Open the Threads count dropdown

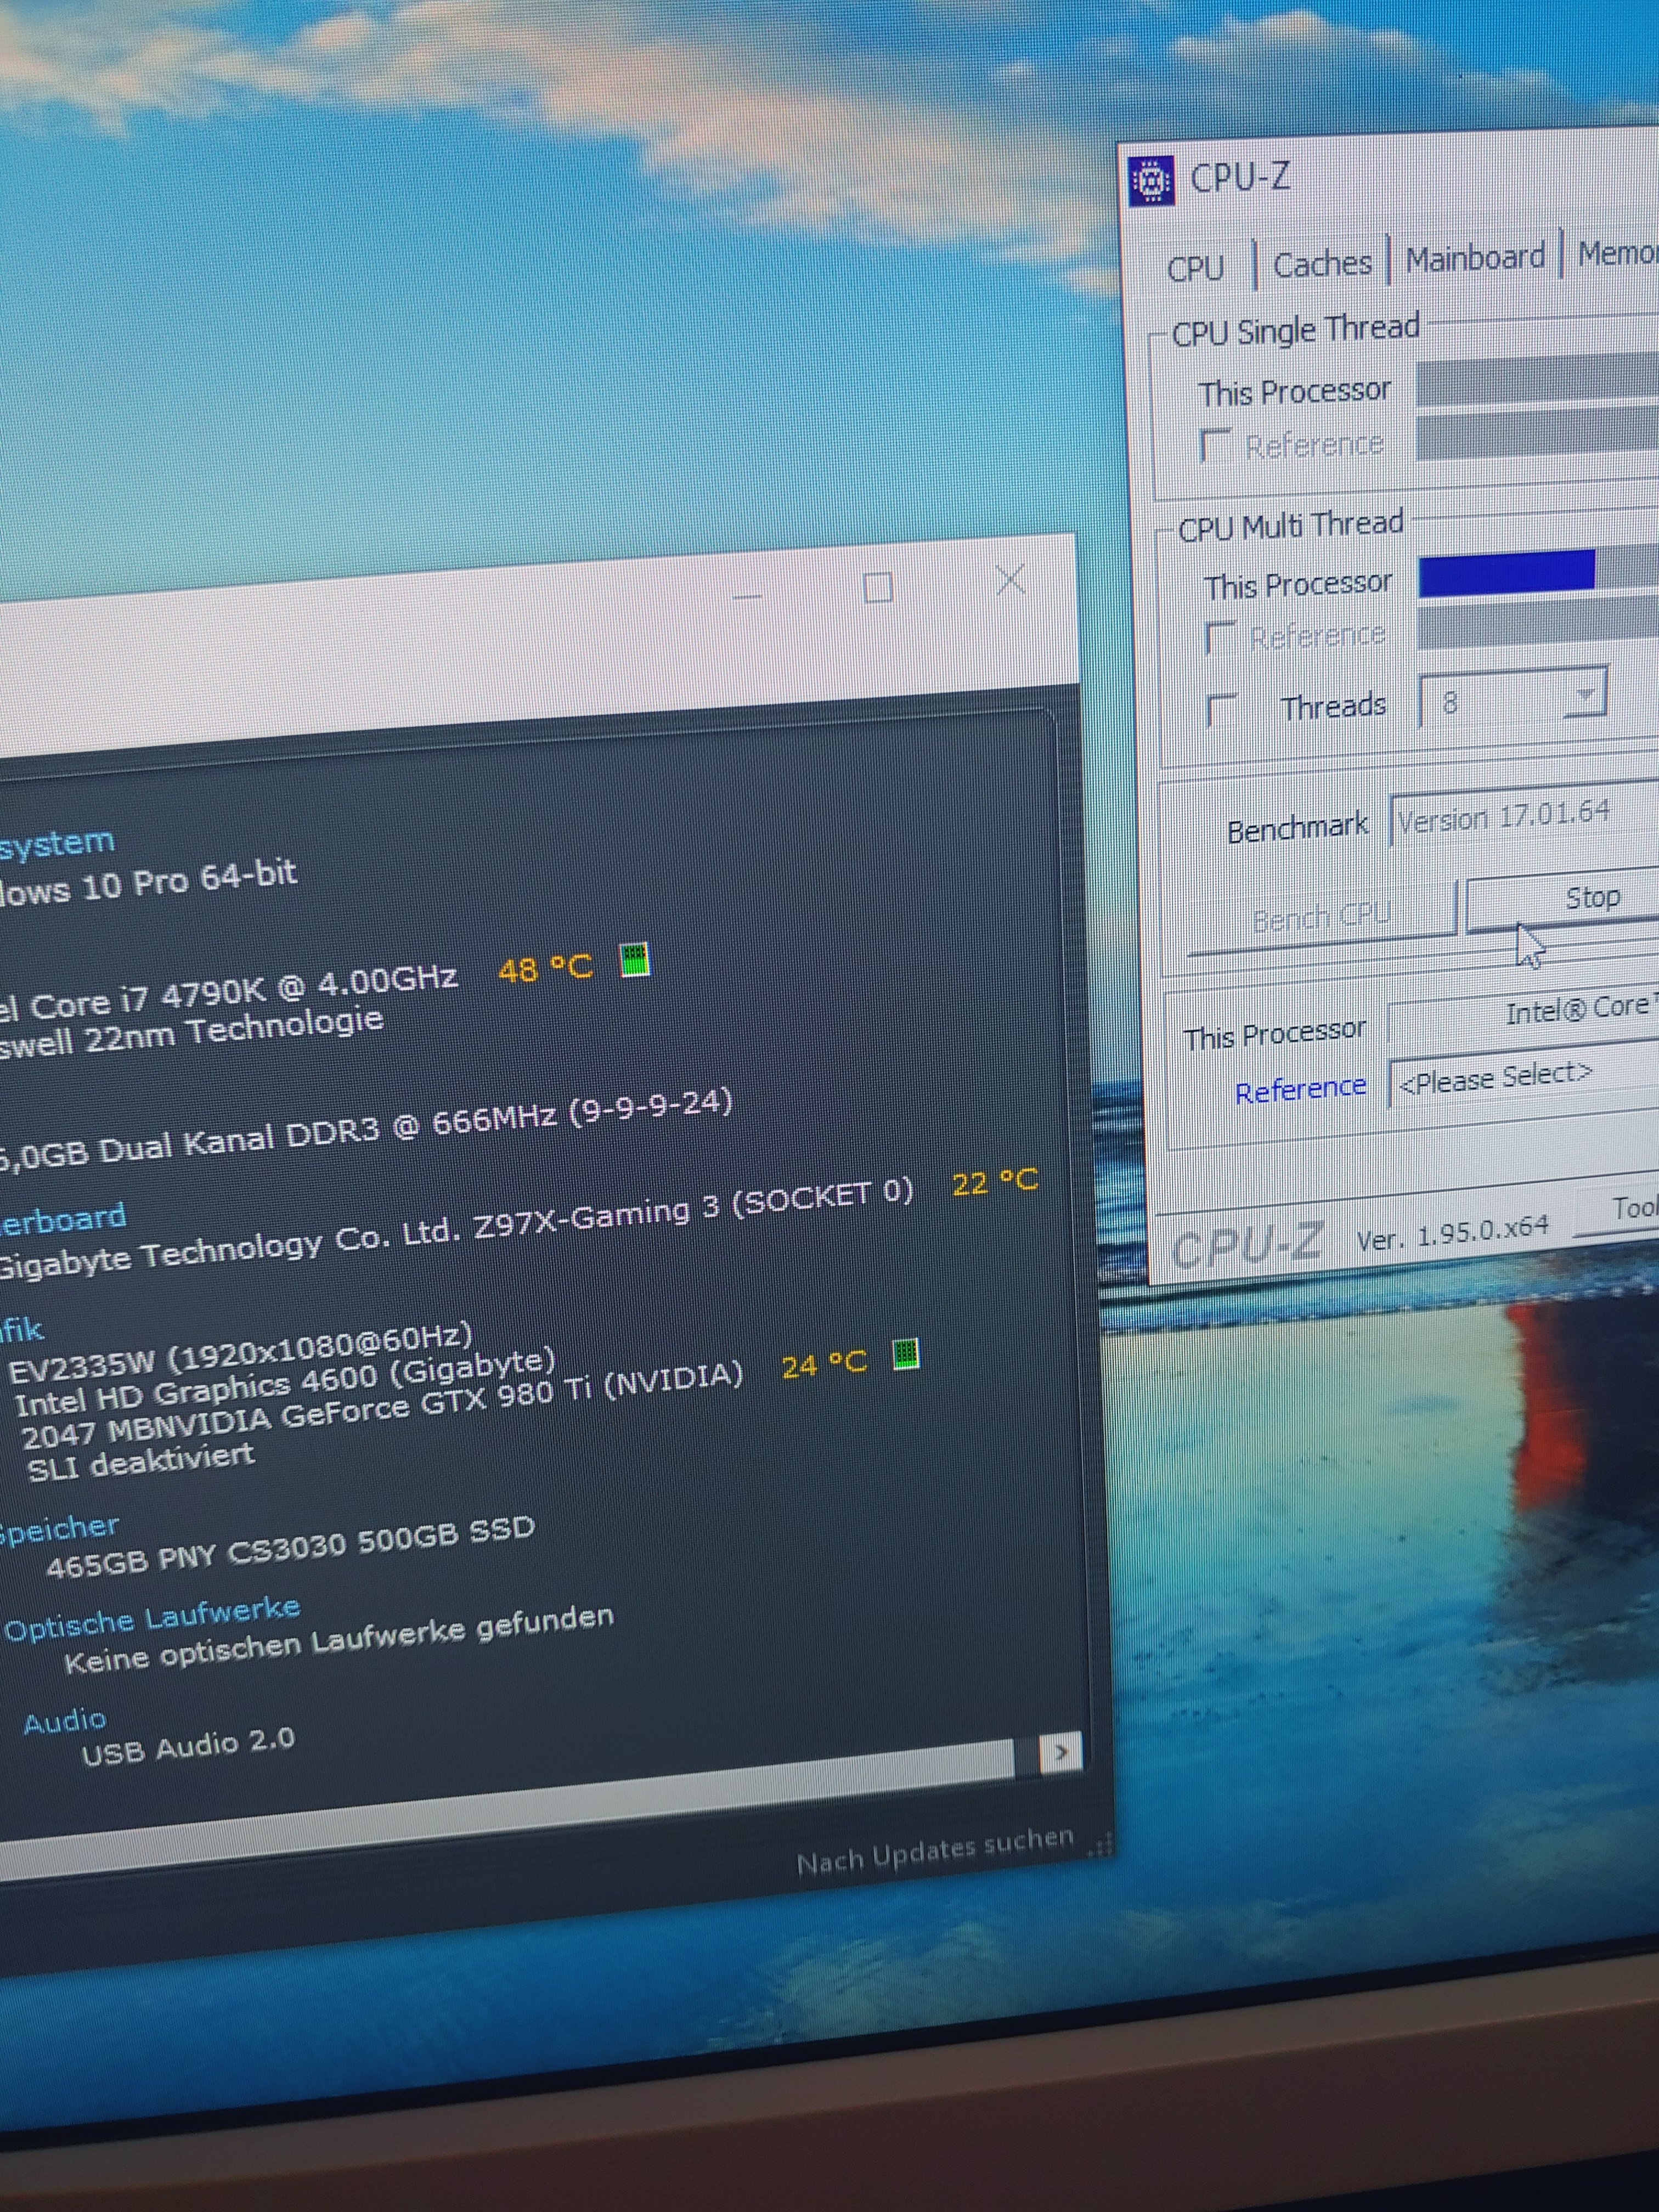(x=1585, y=694)
